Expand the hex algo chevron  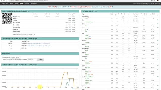point(158,33)
